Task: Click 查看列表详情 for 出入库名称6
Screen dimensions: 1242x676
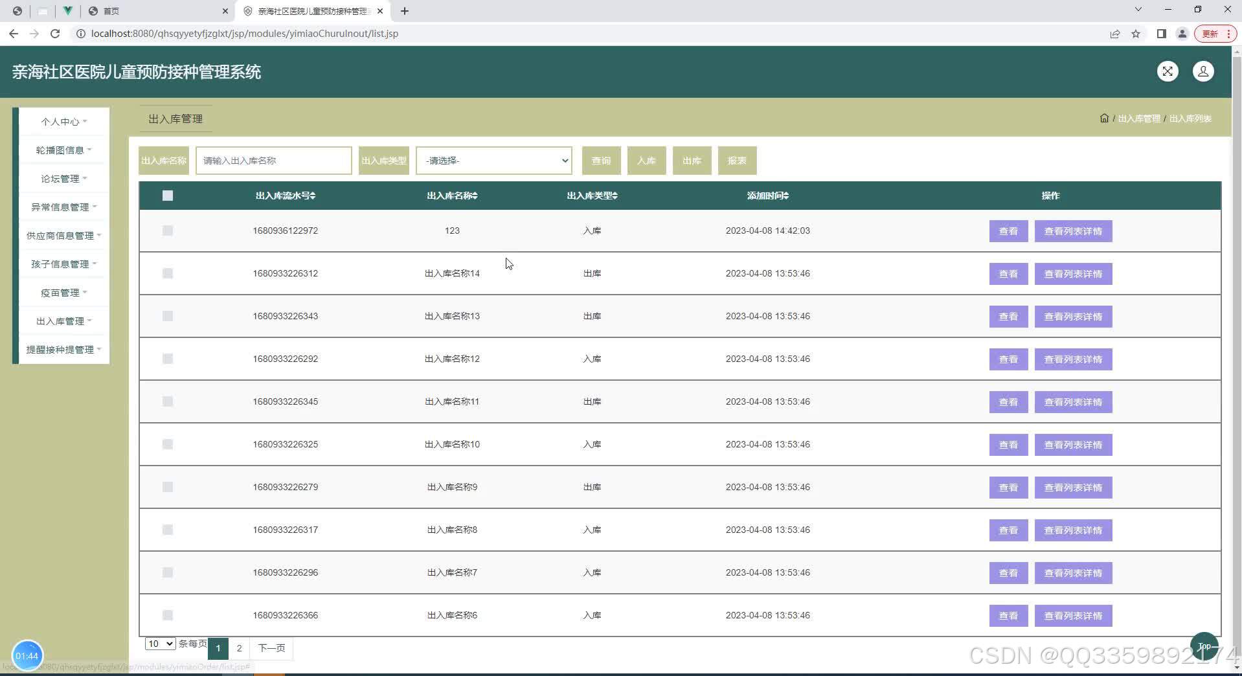Action: 1073,616
